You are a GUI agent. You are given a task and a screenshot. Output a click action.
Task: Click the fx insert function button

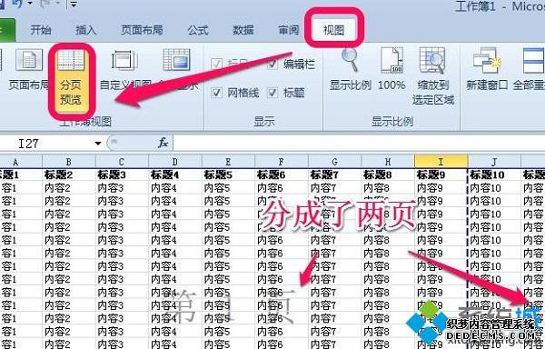(163, 143)
